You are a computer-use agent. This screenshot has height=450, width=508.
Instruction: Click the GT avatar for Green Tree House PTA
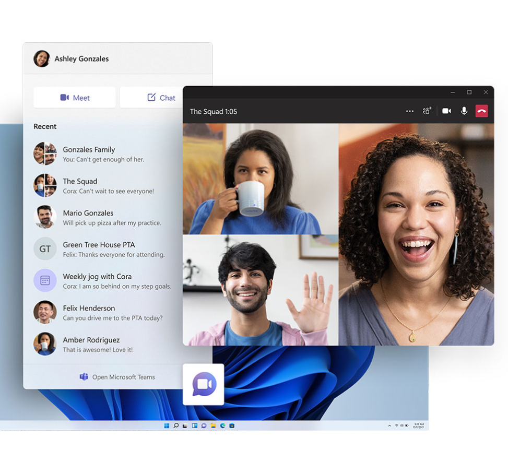45,249
